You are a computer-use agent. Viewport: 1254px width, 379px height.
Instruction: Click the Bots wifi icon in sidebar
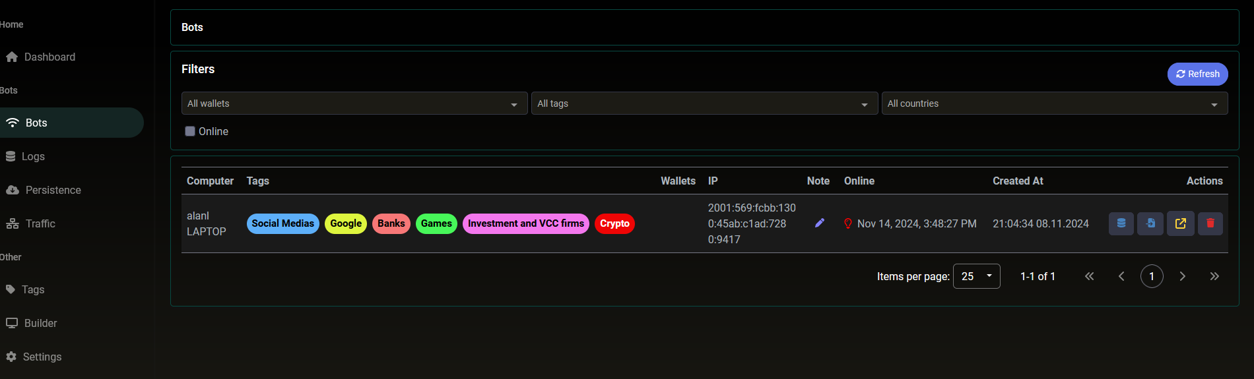pyautogui.click(x=13, y=123)
